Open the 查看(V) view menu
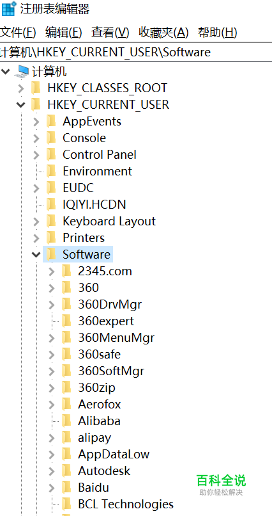Viewport: 272px width, 516px height. [110, 33]
